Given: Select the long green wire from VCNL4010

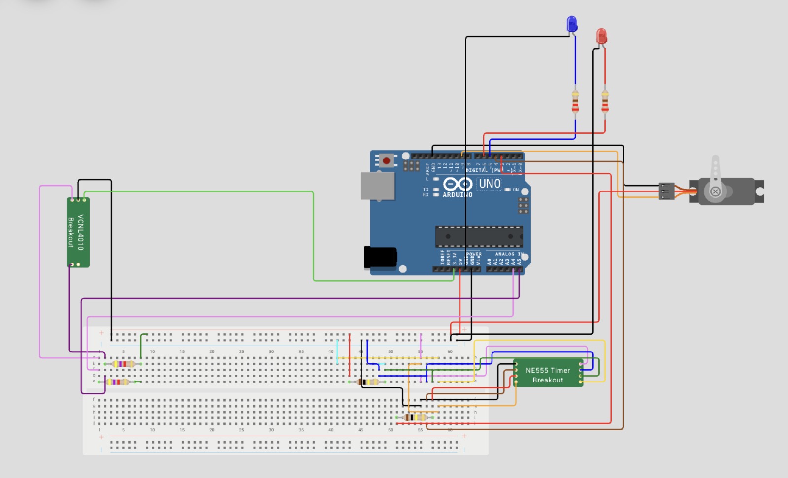Looking at the screenshot, I should click(x=313, y=236).
